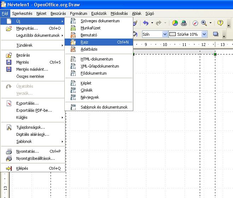Select the Zoom magnifier icon
Screen dimensions: 233x198
pos(204,23)
